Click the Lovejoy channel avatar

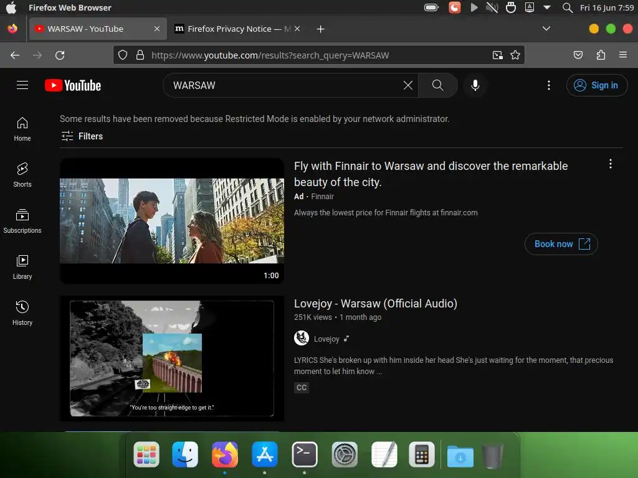(x=302, y=338)
